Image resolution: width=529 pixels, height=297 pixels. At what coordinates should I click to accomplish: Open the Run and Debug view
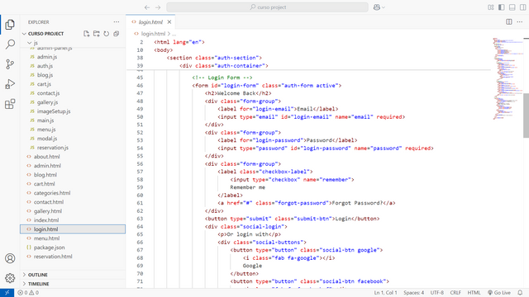[x=10, y=84]
